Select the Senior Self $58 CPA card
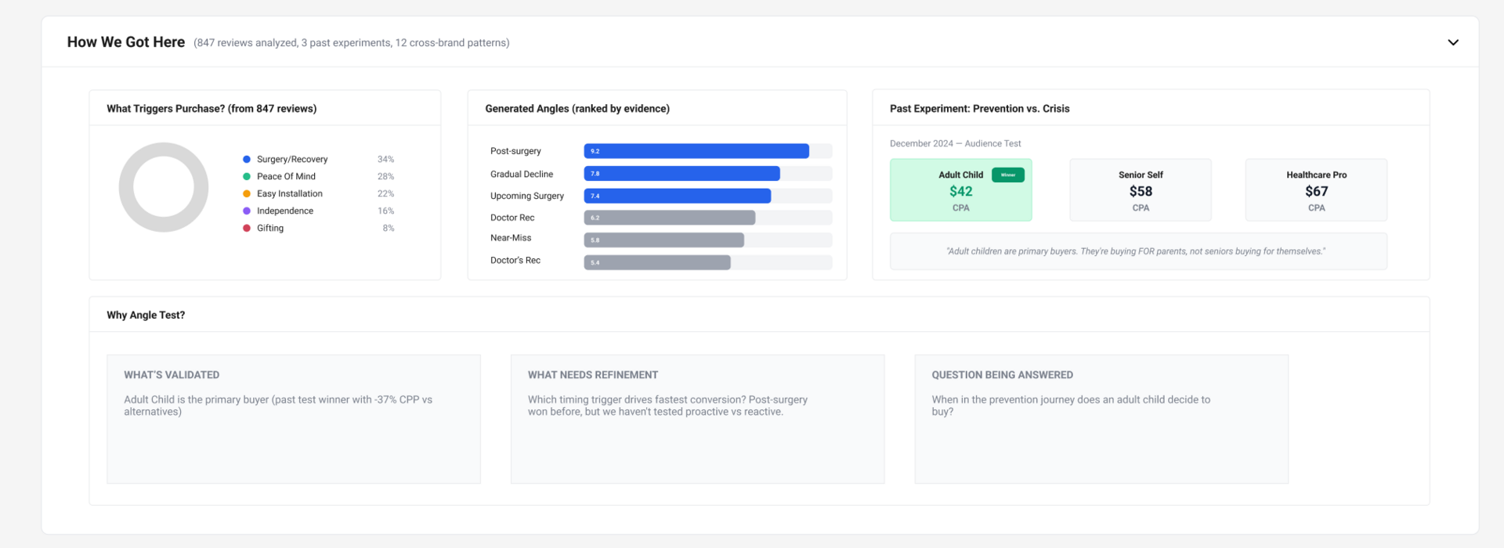The width and height of the screenshot is (1504, 548). 1140,190
